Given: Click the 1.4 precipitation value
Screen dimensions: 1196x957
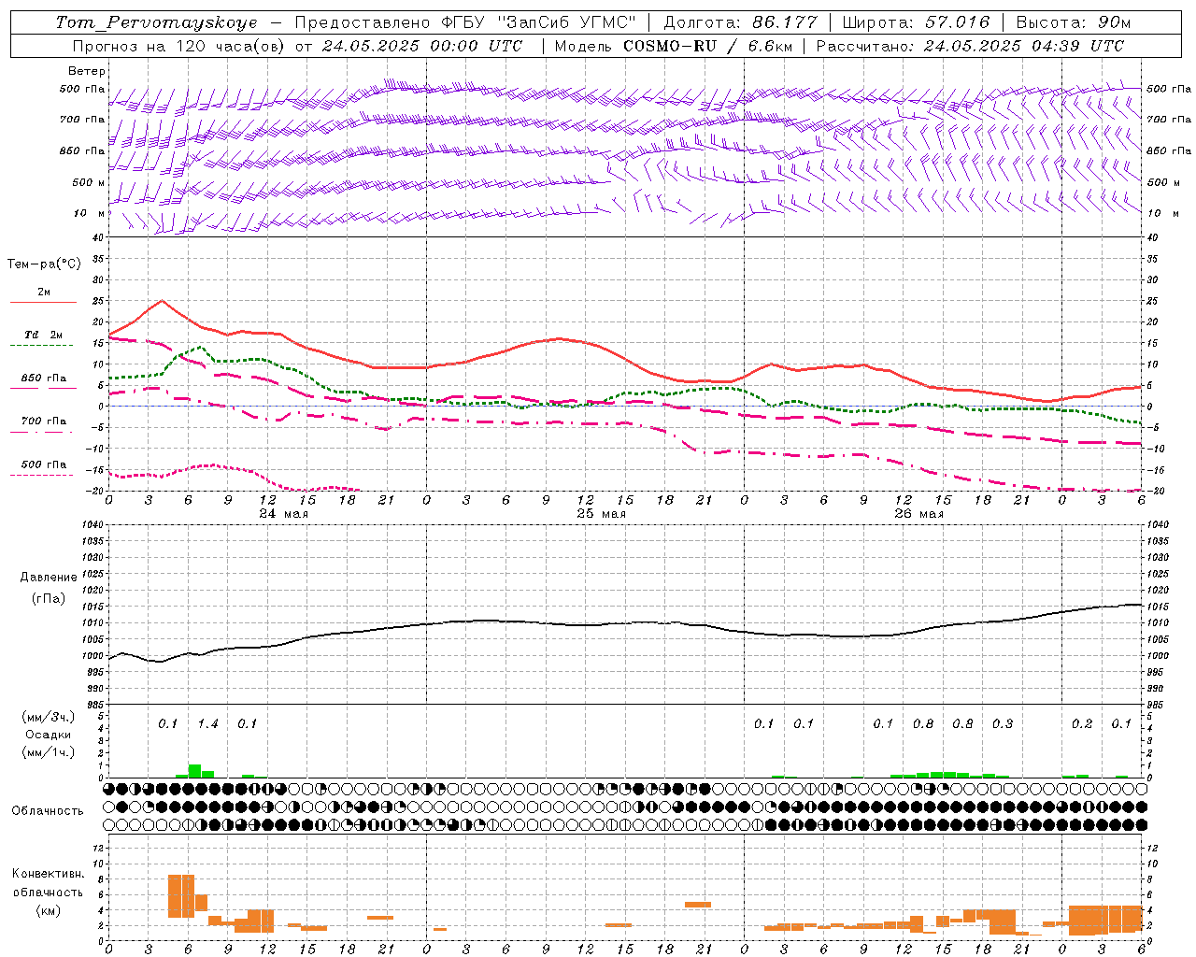Looking at the screenshot, I should click(208, 724).
